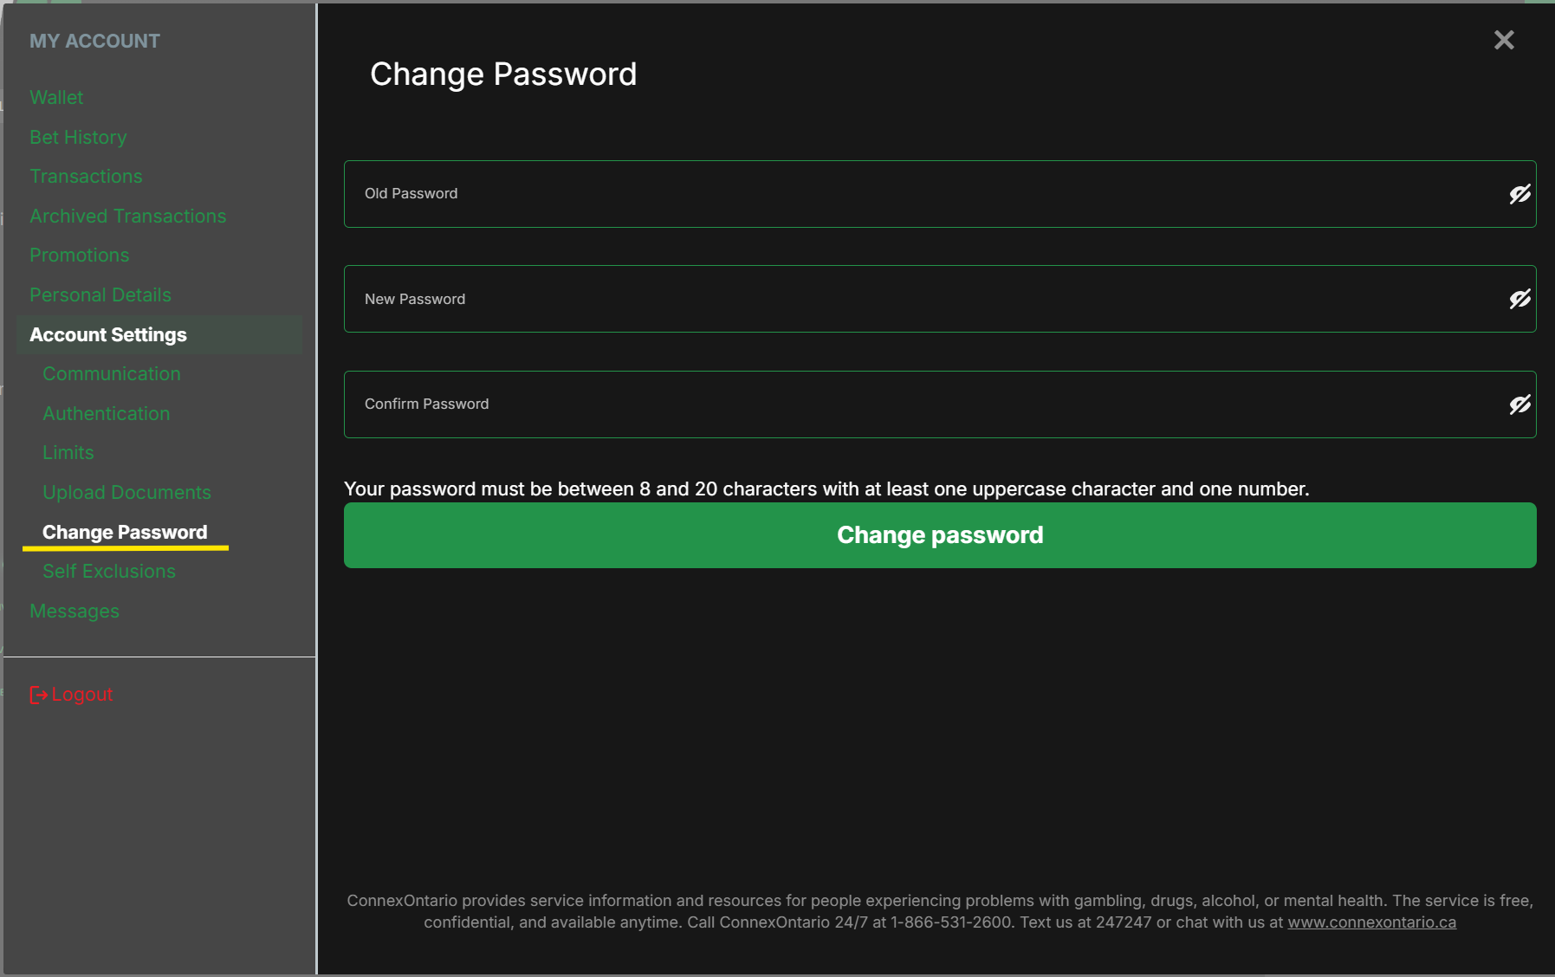Toggle visibility of New Password
1555x977 pixels.
(x=1519, y=299)
